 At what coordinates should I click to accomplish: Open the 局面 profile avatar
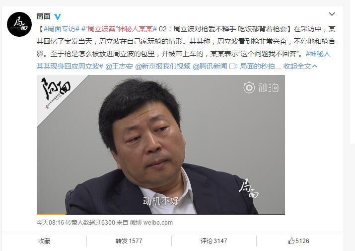point(19,24)
